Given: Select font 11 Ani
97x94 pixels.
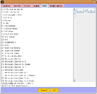Looking at the screenshot, I should click(37, 40).
